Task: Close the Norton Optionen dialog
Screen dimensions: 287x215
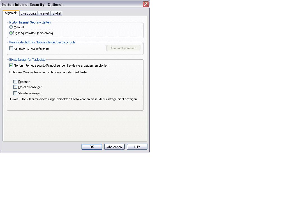Action: click(x=146, y=4)
